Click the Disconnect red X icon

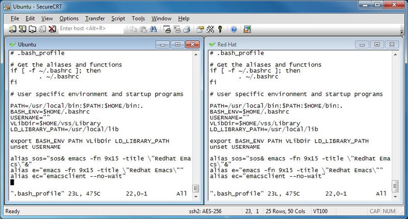click(52, 29)
